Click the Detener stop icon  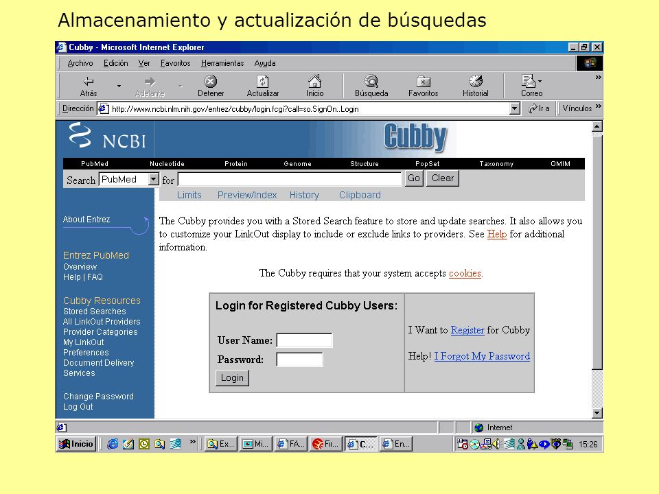[x=211, y=81]
